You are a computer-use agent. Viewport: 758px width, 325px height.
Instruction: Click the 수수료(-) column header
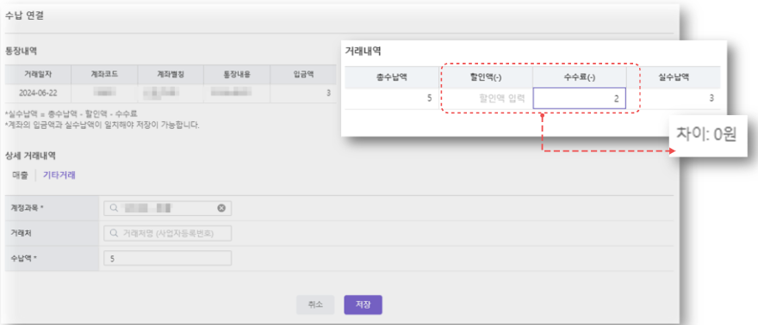(x=579, y=77)
